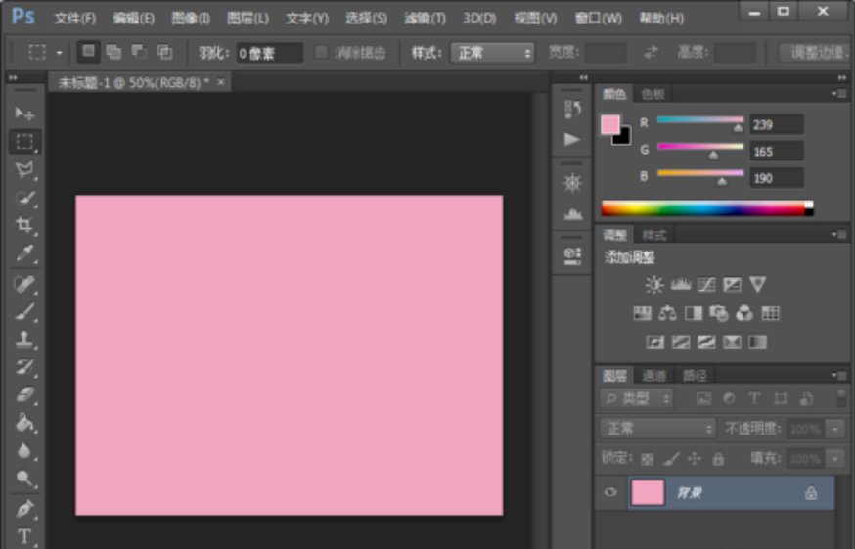Click the pink foreground color swatch
The width and height of the screenshot is (855, 549).
(x=610, y=125)
